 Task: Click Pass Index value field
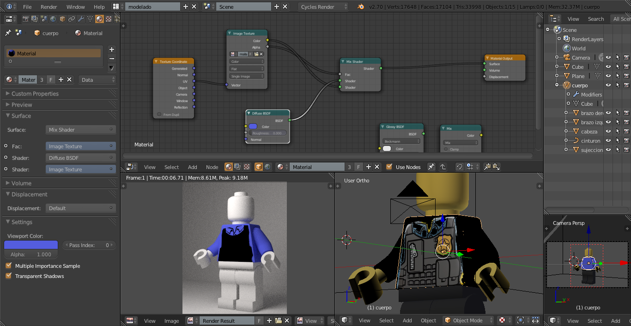(89, 245)
